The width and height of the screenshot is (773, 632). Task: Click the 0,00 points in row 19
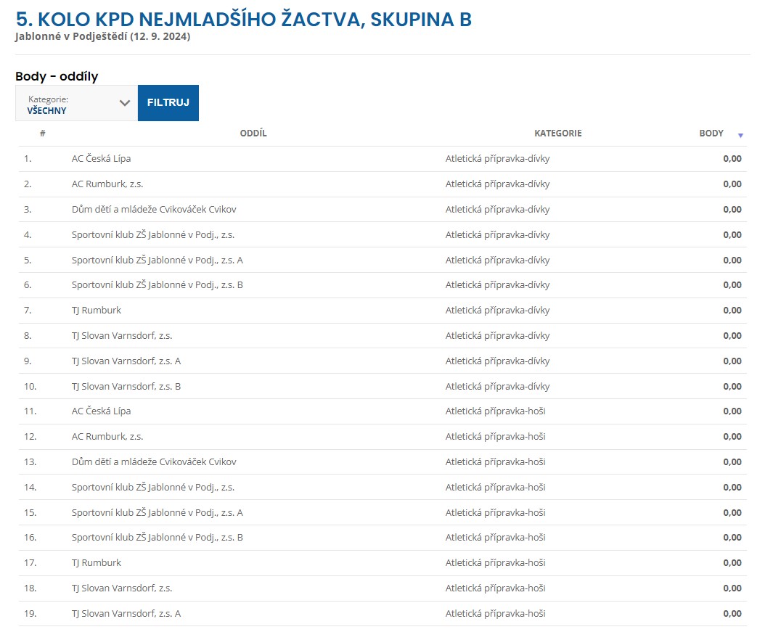coord(732,613)
